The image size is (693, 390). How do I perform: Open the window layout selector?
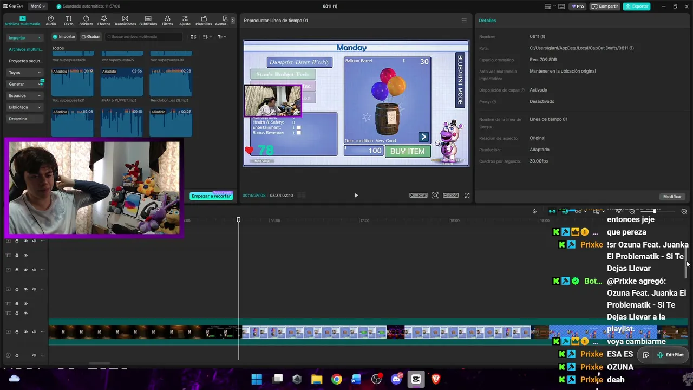550,6
